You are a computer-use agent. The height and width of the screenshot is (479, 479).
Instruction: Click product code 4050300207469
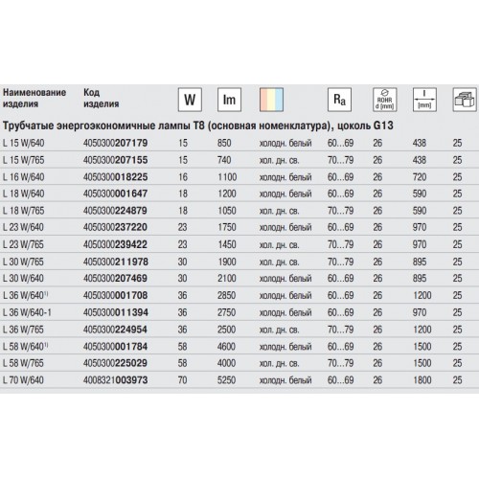(115, 278)
